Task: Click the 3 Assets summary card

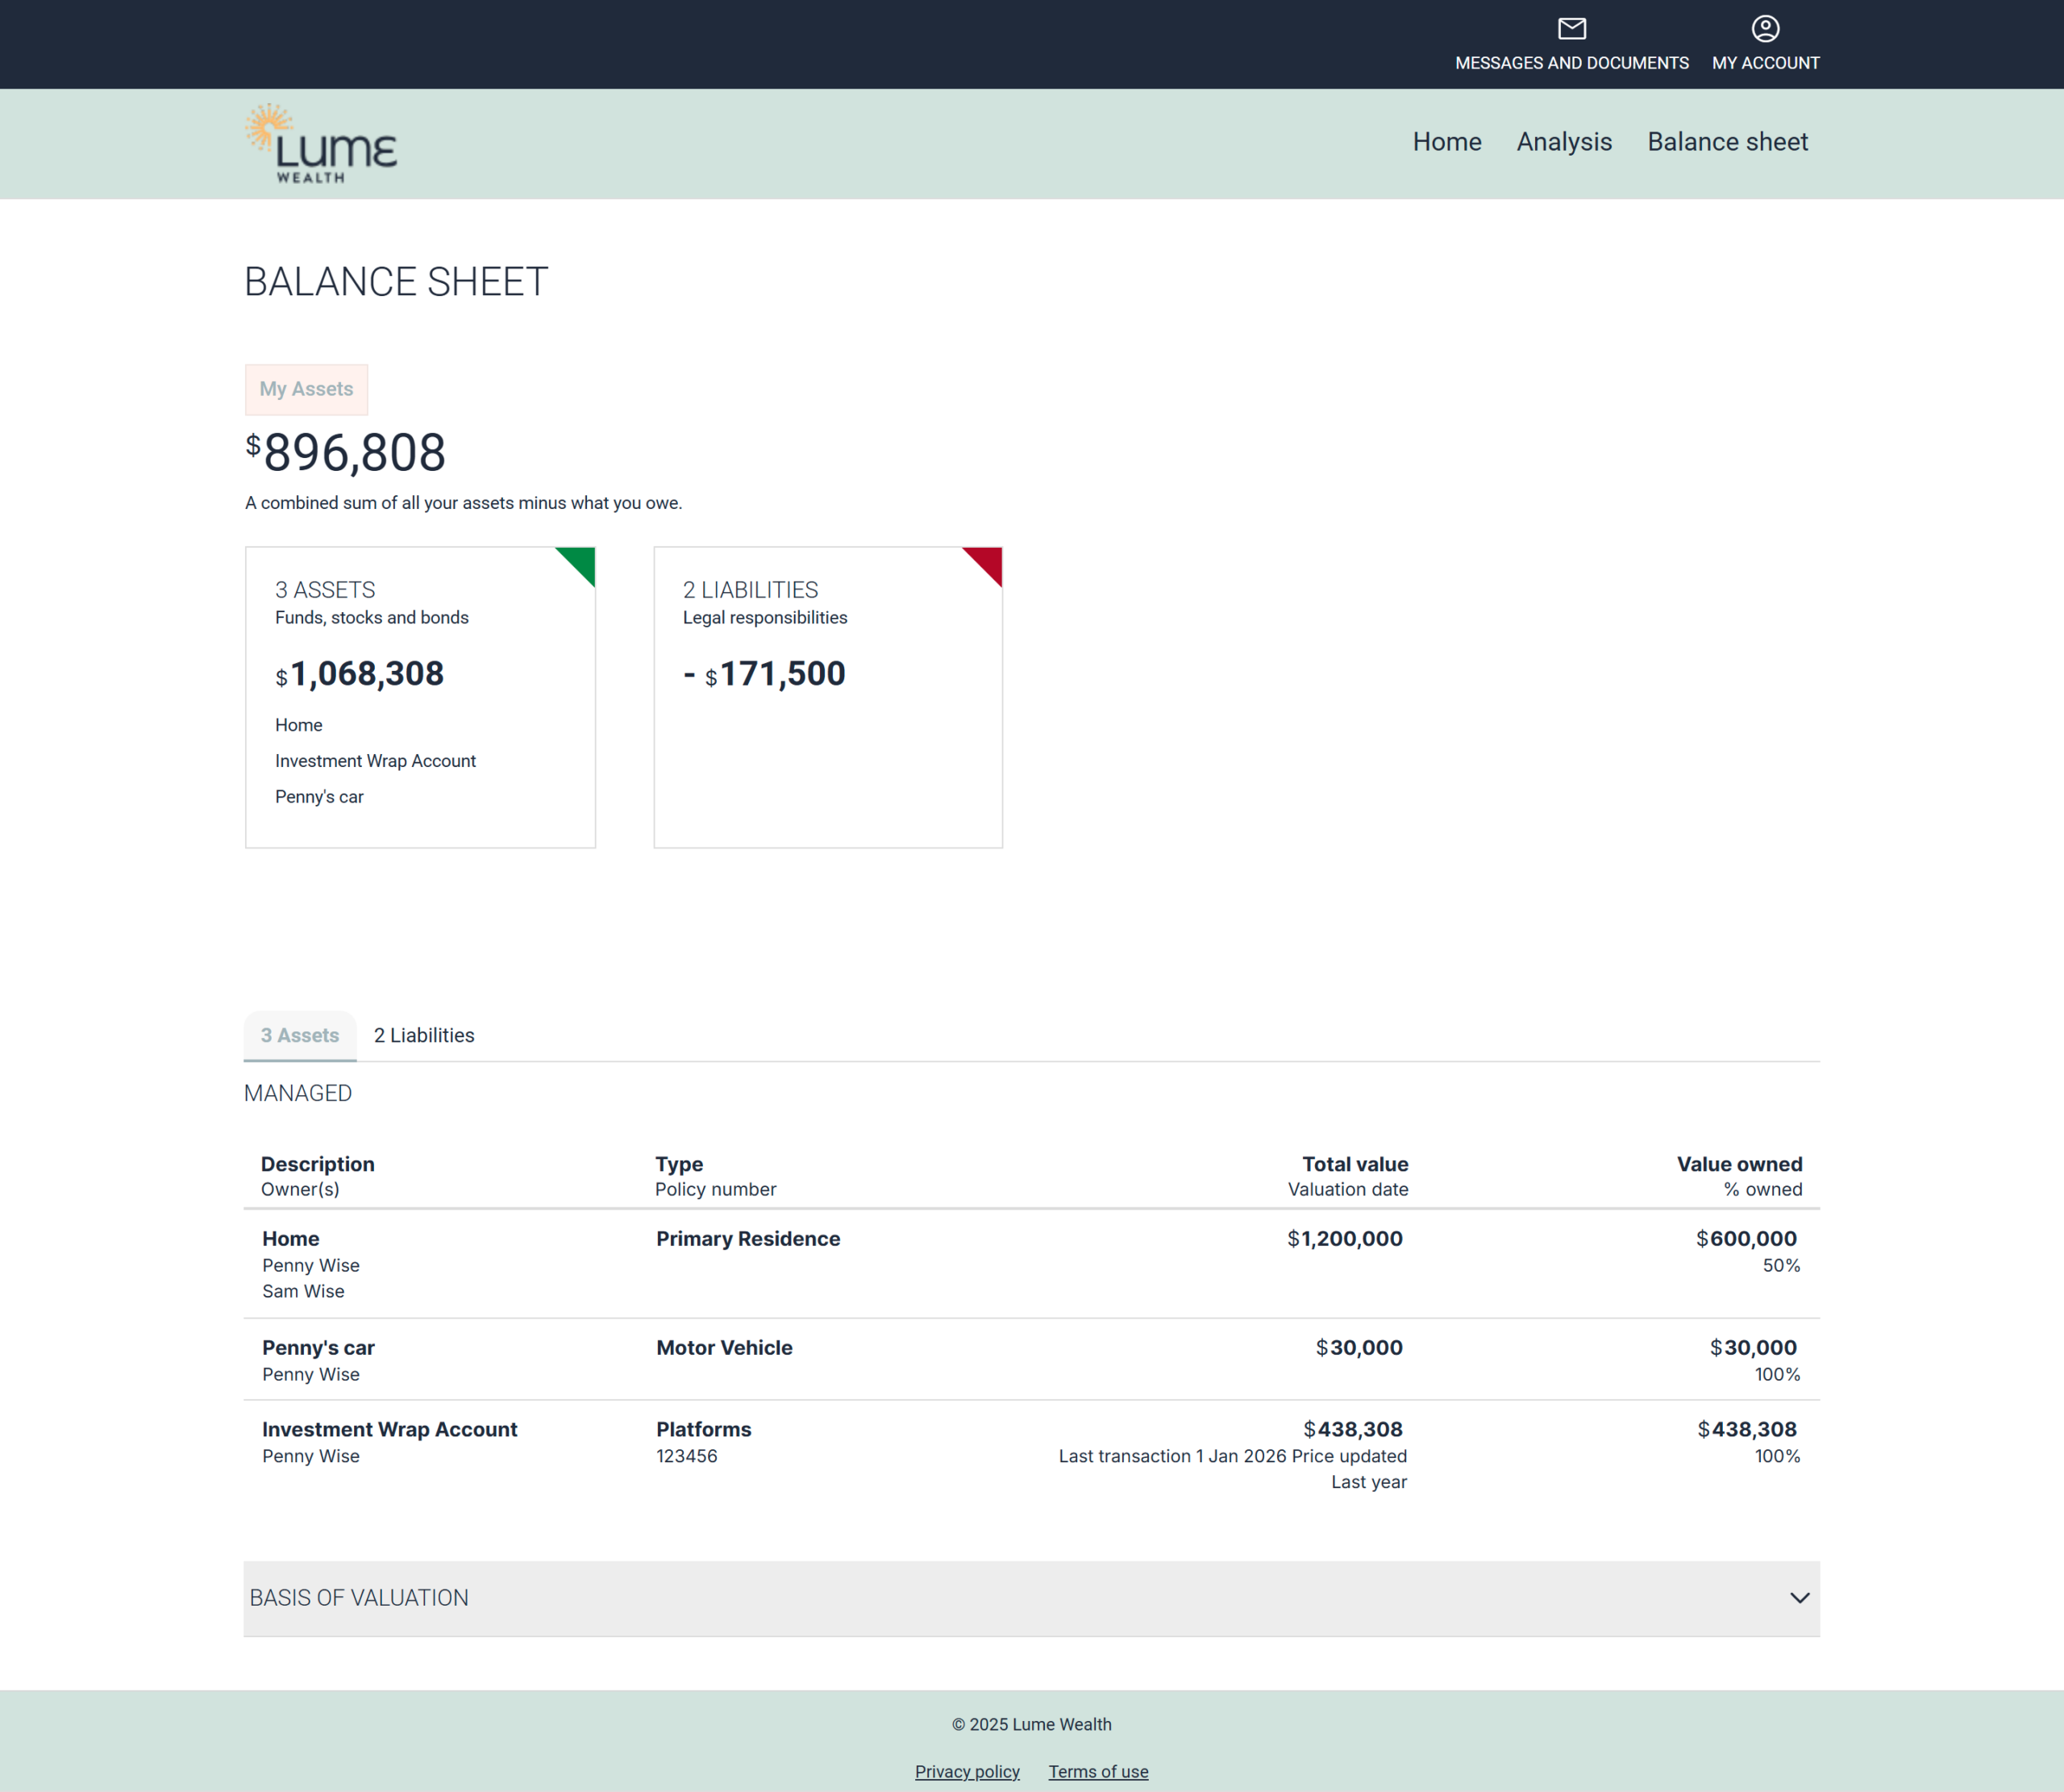Action: click(x=420, y=697)
